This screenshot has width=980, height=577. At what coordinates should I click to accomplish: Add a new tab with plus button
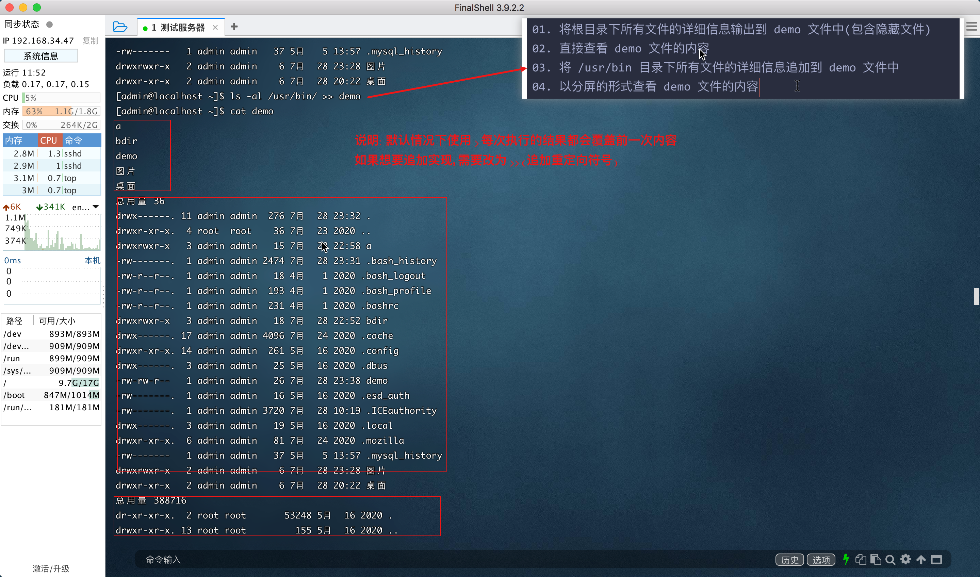pos(234,27)
